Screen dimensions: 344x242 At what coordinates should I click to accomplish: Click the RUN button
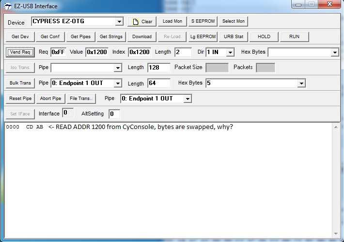click(x=295, y=37)
